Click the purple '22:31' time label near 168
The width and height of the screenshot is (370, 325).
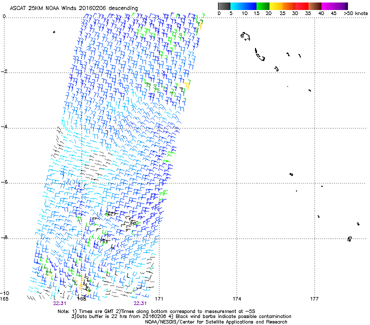[59, 303]
